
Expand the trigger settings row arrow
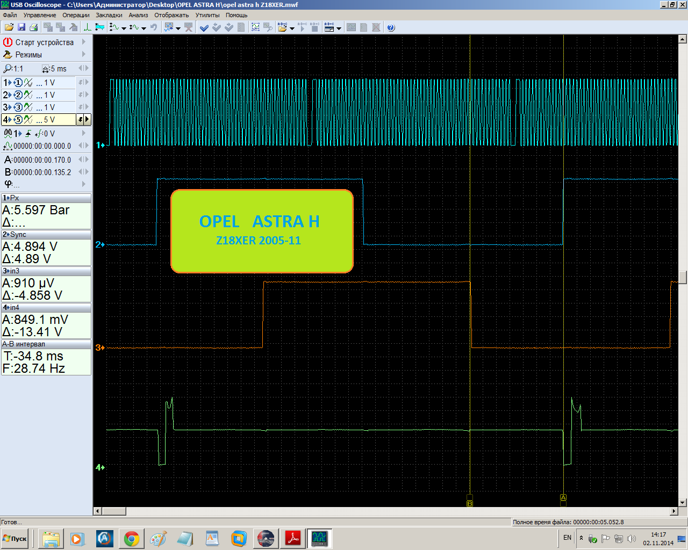tap(84, 133)
